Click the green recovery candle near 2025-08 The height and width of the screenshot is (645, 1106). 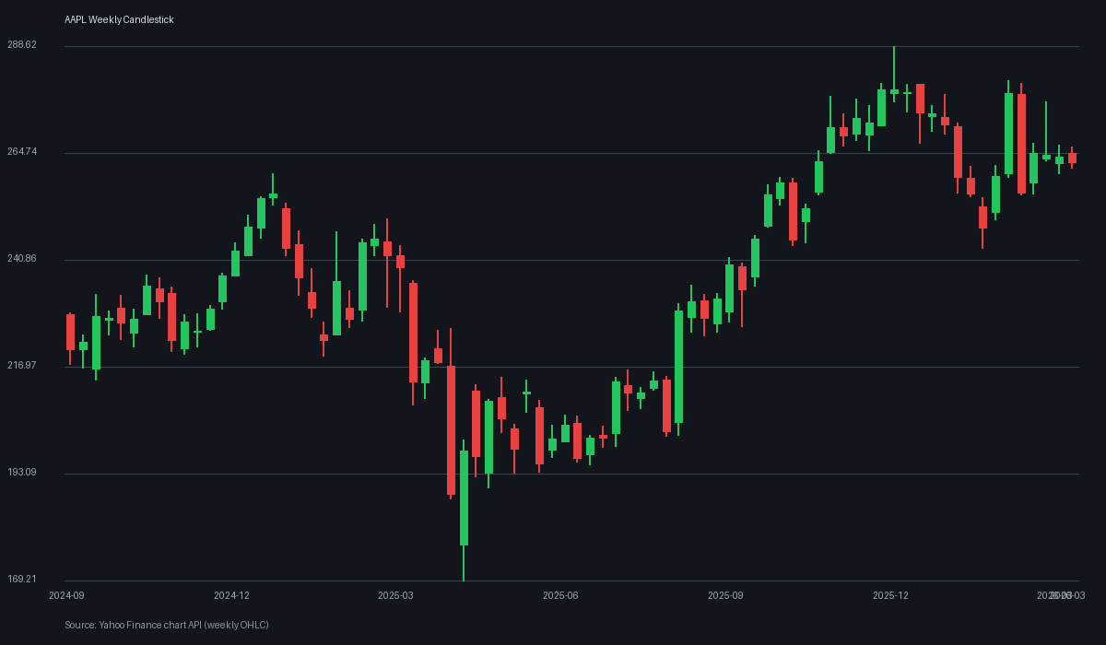[679, 369]
